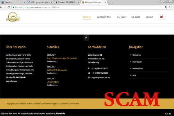Click the Über Swisscoin heading
This screenshot has height=116, width=174.
click(16, 47)
